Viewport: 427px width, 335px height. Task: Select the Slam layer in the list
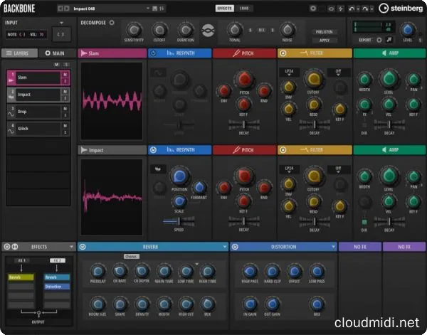36,78
